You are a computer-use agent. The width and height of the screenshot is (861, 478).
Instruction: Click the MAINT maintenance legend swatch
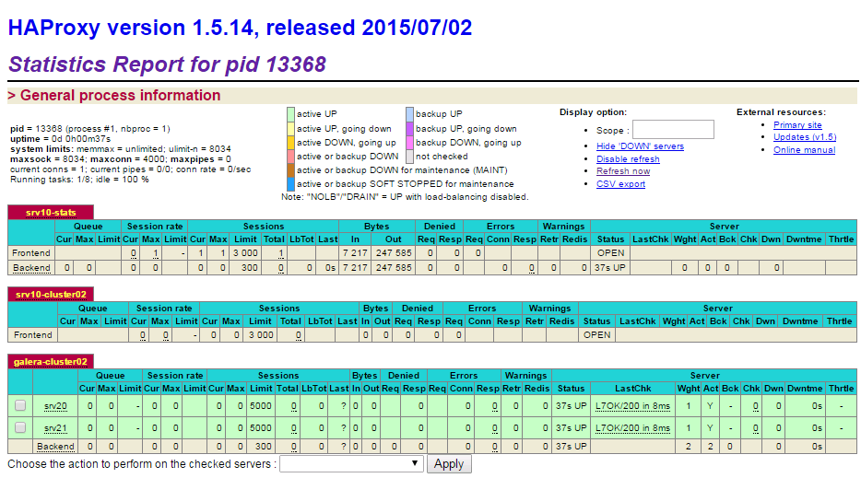click(290, 170)
